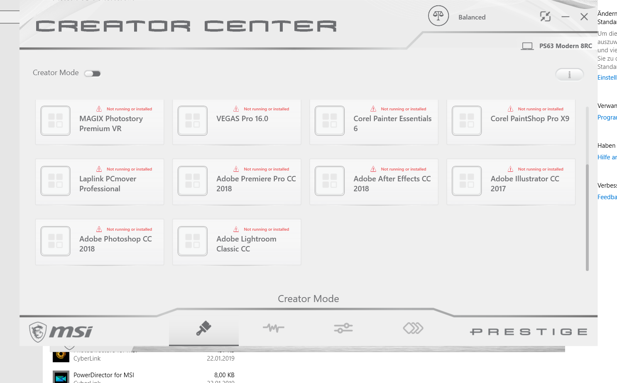Viewport: 617px width, 383px height.
Task: Click the Adobe Illustrator CC 2017 app icon
Action: (x=467, y=181)
